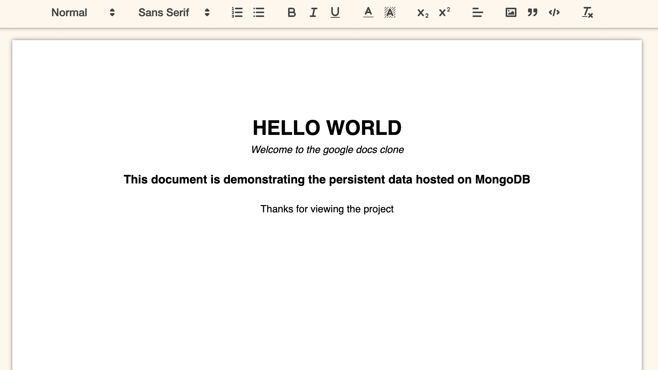Apply blockquote formatting
658x370 pixels.
click(533, 13)
